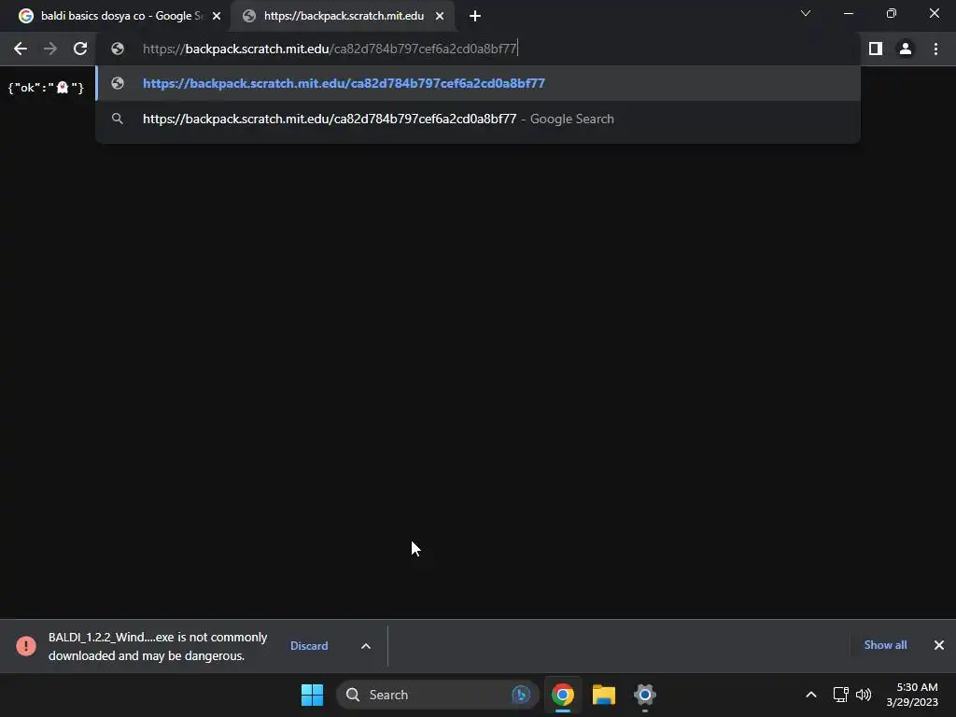Open the tab search chevron
This screenshot has width=956, height=717.
(x=806, y=13)
